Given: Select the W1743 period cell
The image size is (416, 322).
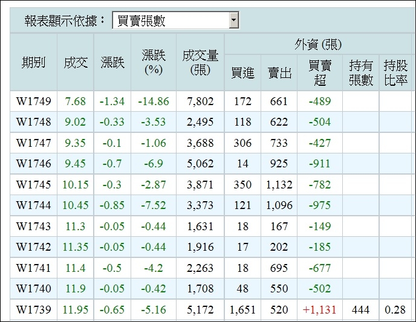Looking at the screenshot, I should 33,226.
